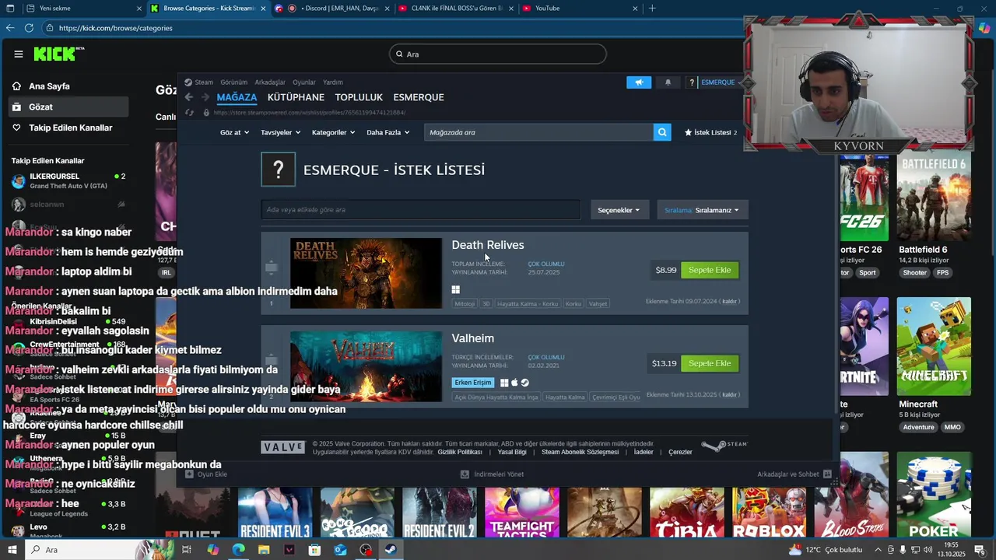Open Görünüm menu
Screen dimensions: 996x560
tap(233, 82)
